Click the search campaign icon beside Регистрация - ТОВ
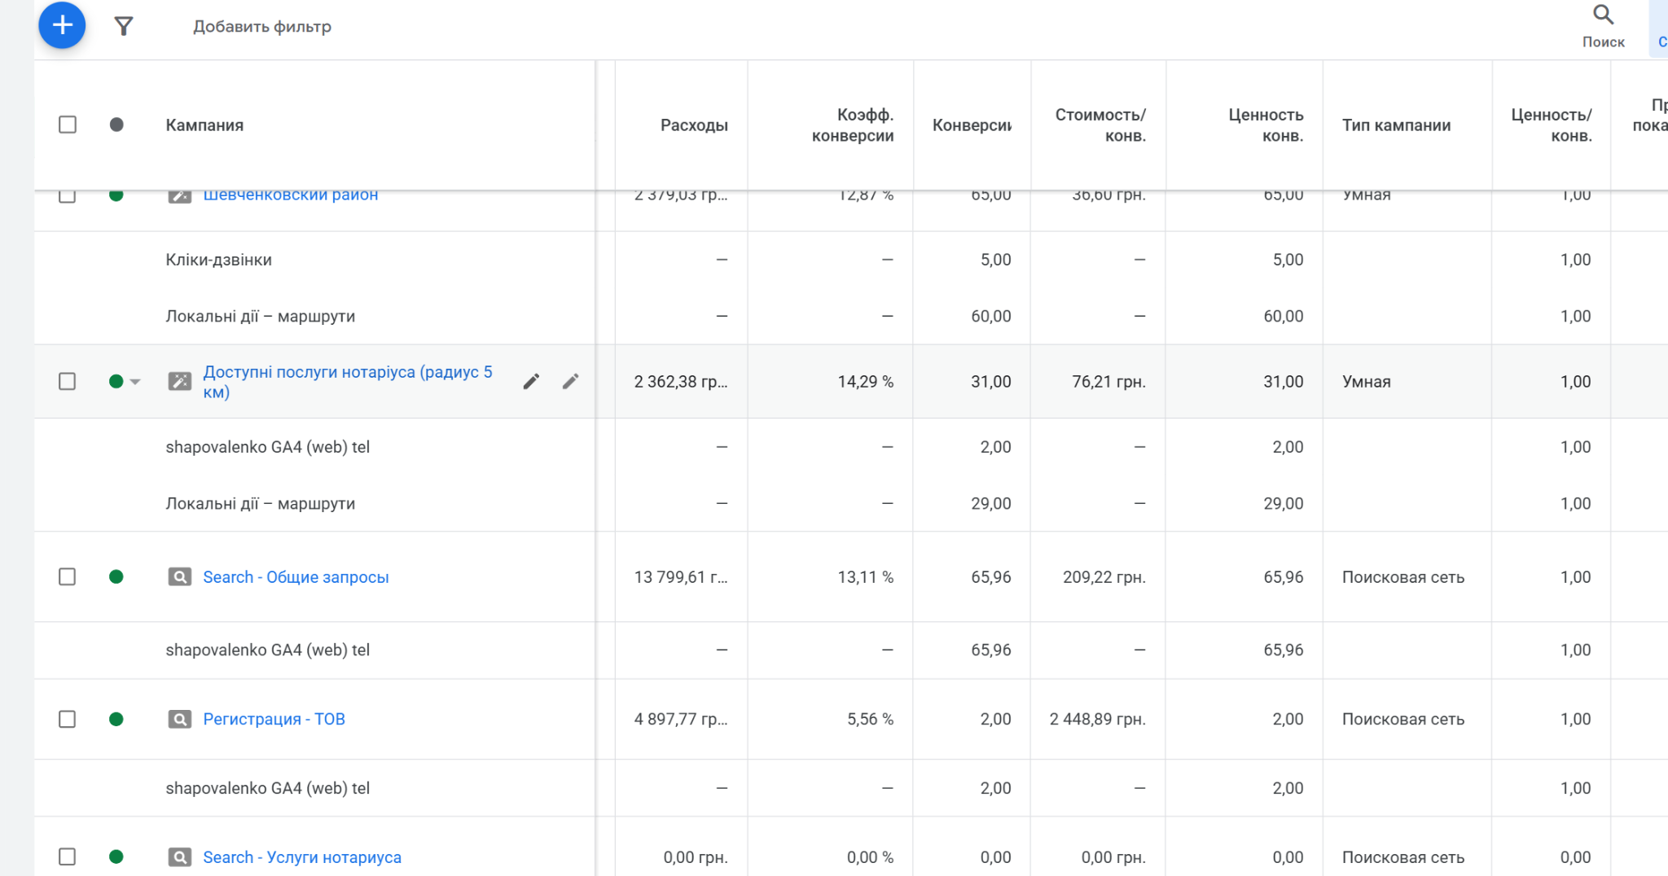The image size is (1668, 876). point(179,719)
